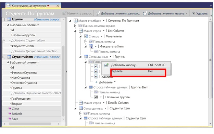214x134 pixels.
Task: Click the Строка таблицы данных Студенты Item icon
Action: [86, 118]
